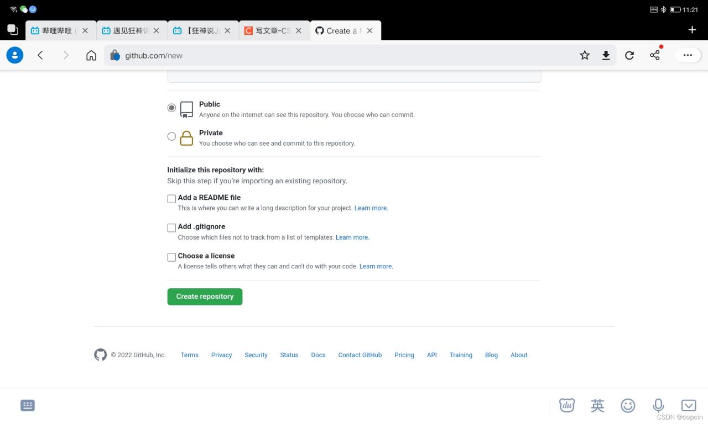Tap the Baidu input bear icon
The height and width of the screenshot is (424, 708).
(x=567, y=406)
